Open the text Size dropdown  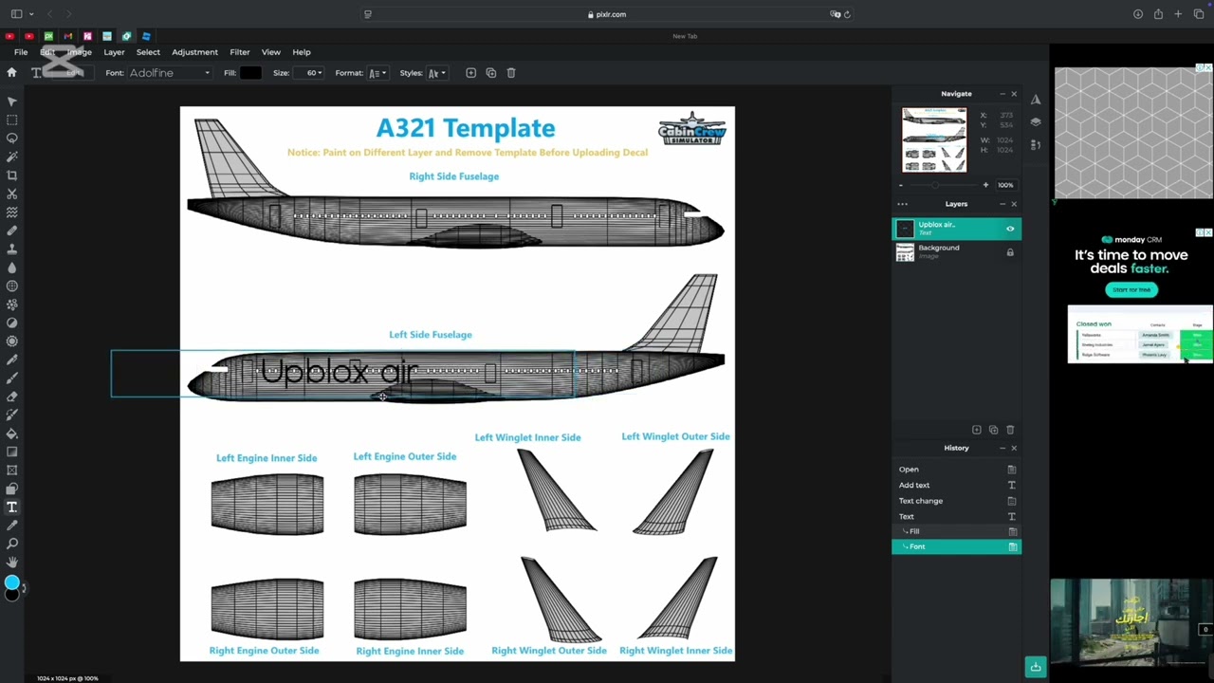(313, 73)
